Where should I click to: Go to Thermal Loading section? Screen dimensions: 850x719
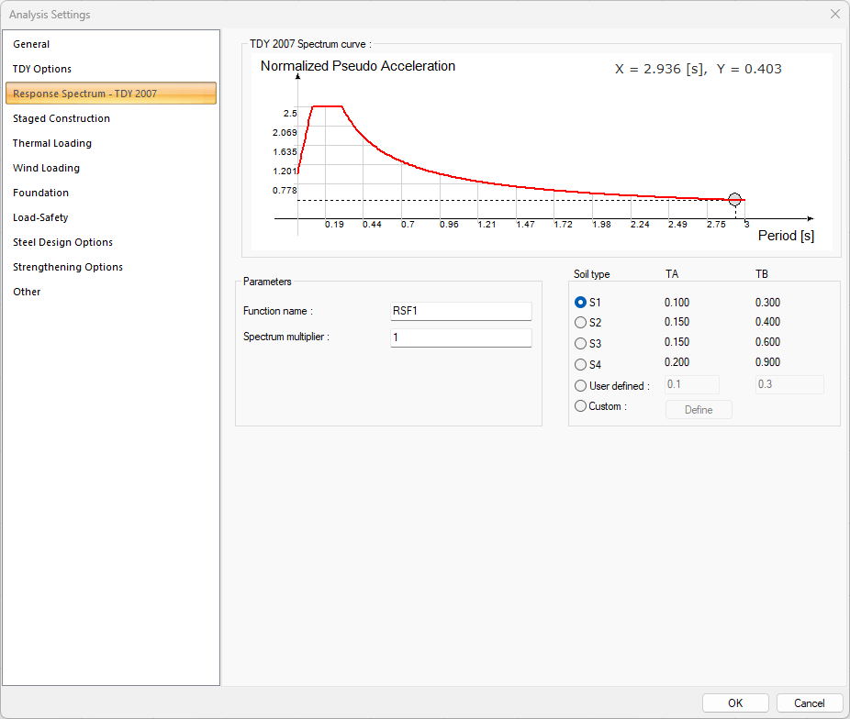(52, 143)
